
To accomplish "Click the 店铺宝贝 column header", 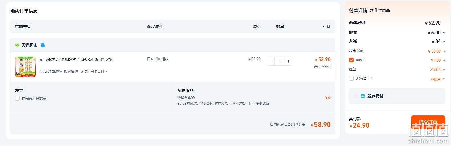I will coord(23,27).
